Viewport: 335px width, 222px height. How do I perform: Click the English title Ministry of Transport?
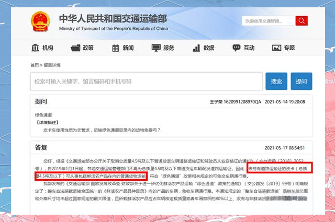tap(114, 29)
